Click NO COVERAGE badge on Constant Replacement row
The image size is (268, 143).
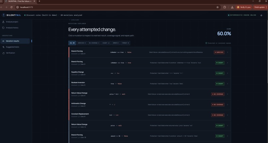tap(218, 115)
